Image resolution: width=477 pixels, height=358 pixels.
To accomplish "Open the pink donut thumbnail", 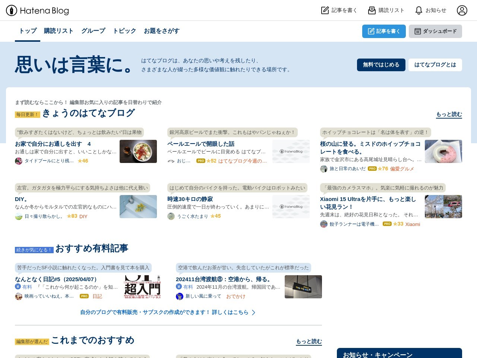I will pyautogui.click(x=443, y=151).
